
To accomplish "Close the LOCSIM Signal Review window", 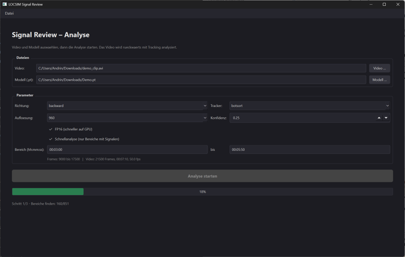I will click(398, 4).
